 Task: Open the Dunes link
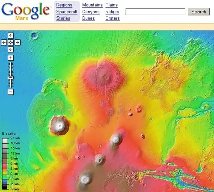(89, 18)
